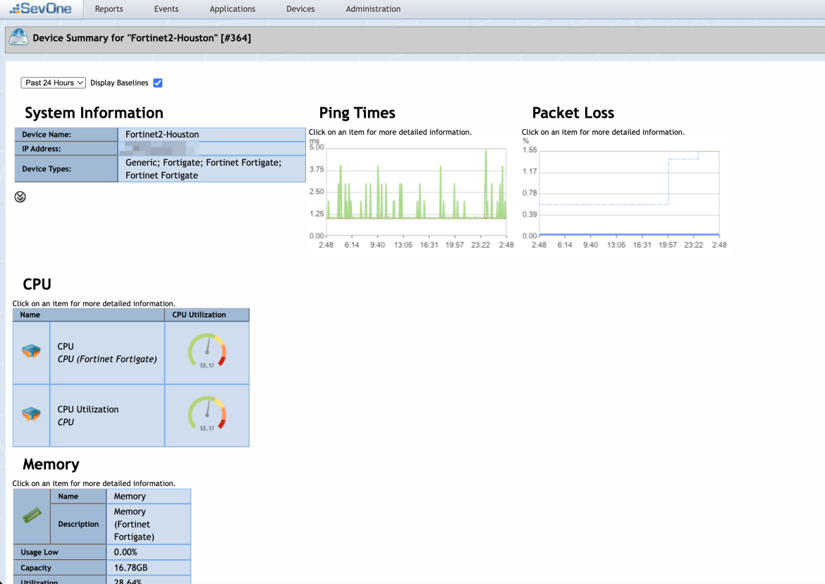Open the Reports menu
The height and width of the screenshot is (584, 825).
[109, 9]
